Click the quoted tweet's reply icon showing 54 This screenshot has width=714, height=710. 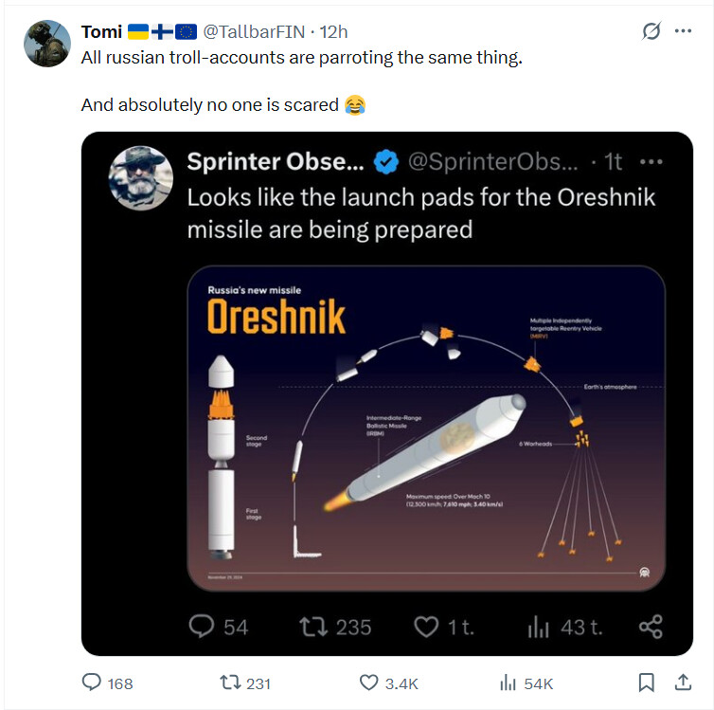pos(202,627)
